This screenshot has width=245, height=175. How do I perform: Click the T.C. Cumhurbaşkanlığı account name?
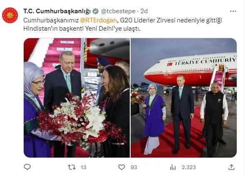point(57,11)
